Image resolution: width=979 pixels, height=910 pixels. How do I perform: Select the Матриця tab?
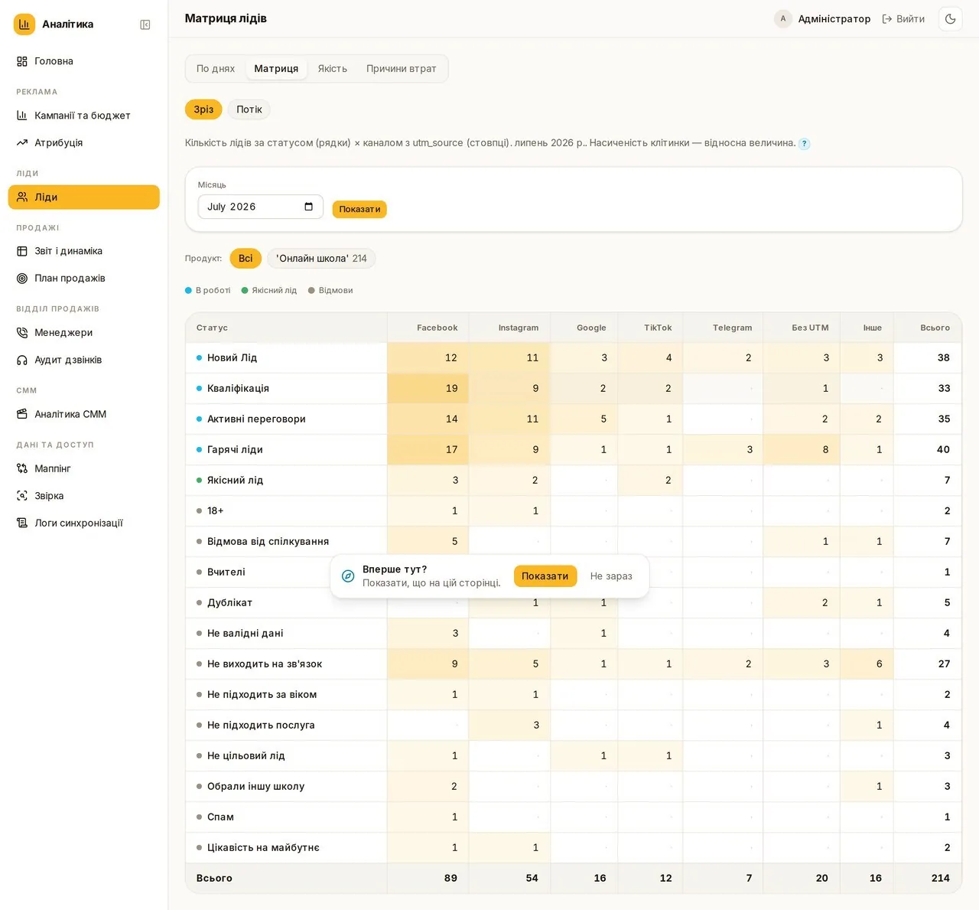(x=276, y=69)
